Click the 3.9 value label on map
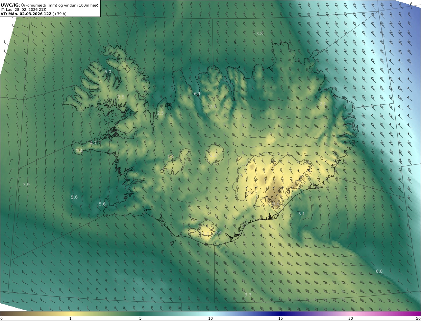Image resolution: width=421 pixels, height=321 pixels. [x=26, y=185]
